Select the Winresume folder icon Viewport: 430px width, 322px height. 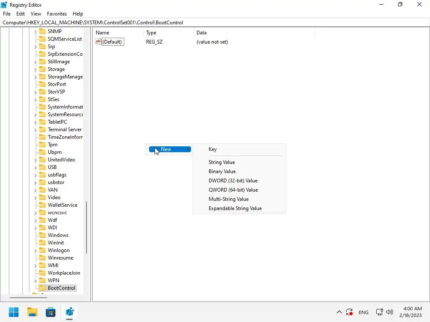pyautogui.click(x=42, y=258)
